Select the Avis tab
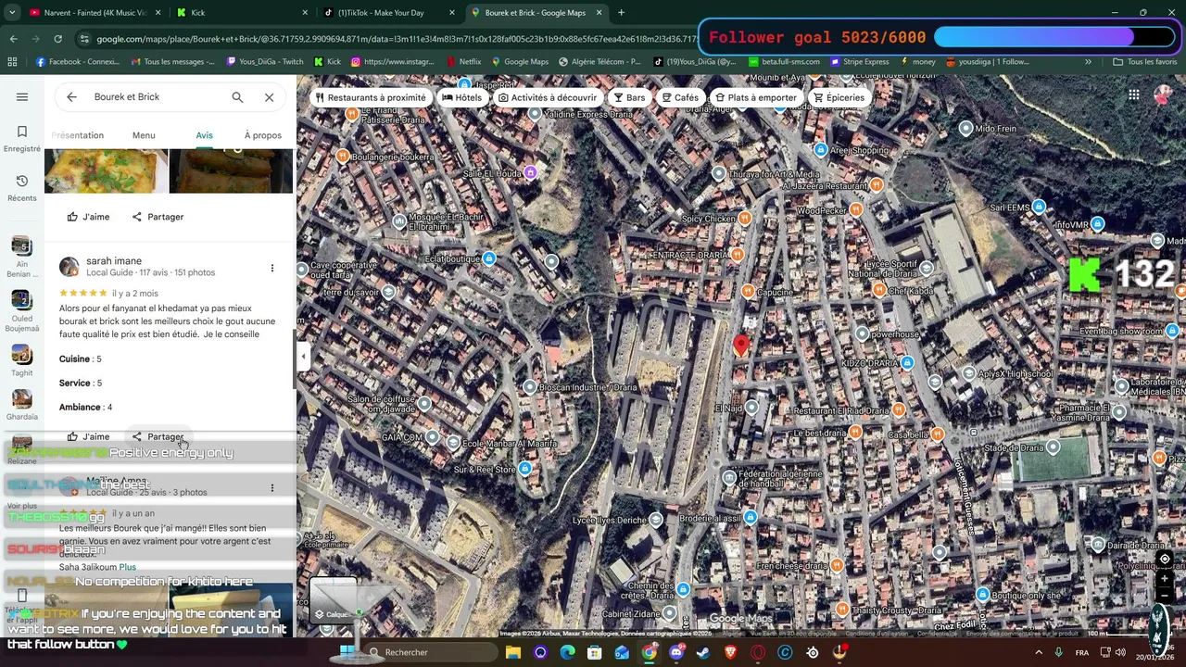Viewport: 1186px width, 667px height. [x=204, y=135]
